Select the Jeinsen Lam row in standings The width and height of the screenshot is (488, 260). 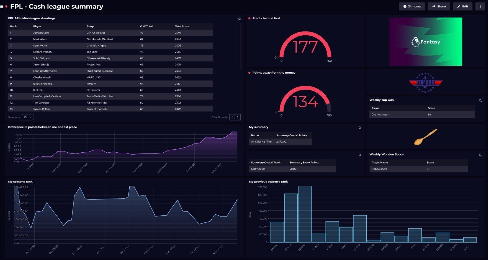41,33
